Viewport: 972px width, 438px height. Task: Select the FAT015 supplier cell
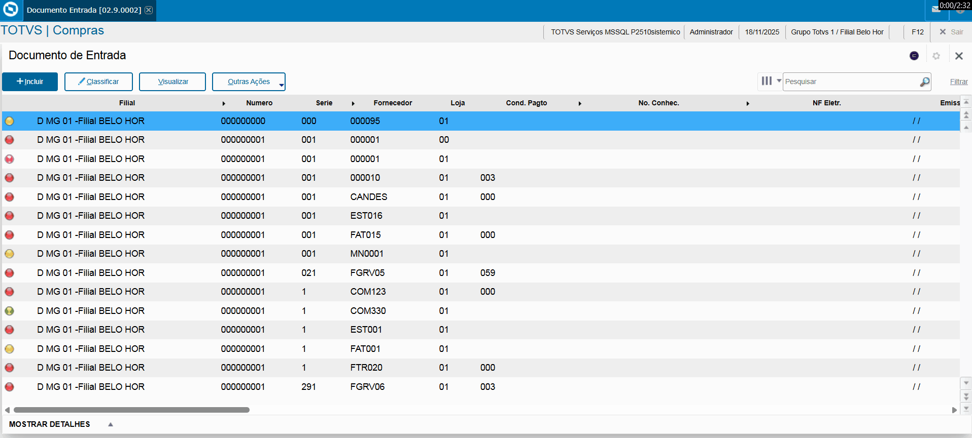tap(365, 235)
